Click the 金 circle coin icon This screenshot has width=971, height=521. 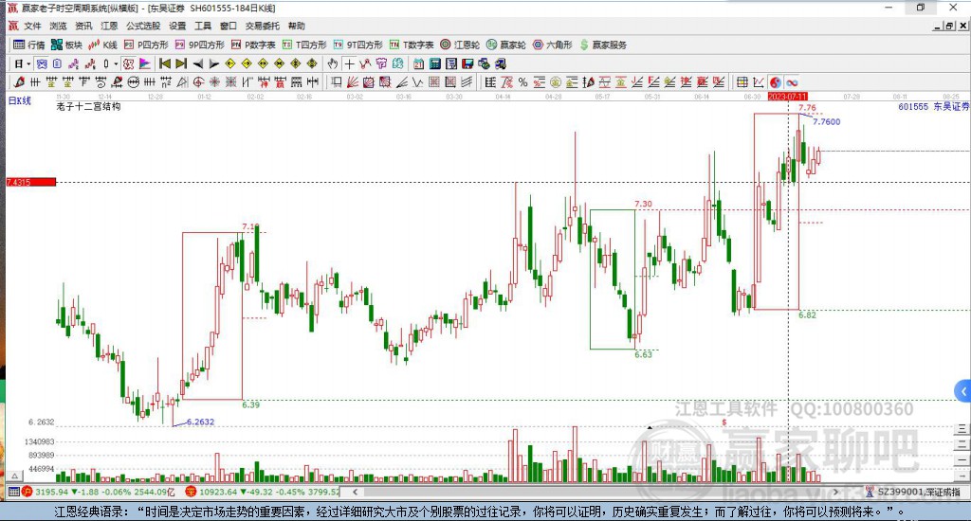point(556,82)
